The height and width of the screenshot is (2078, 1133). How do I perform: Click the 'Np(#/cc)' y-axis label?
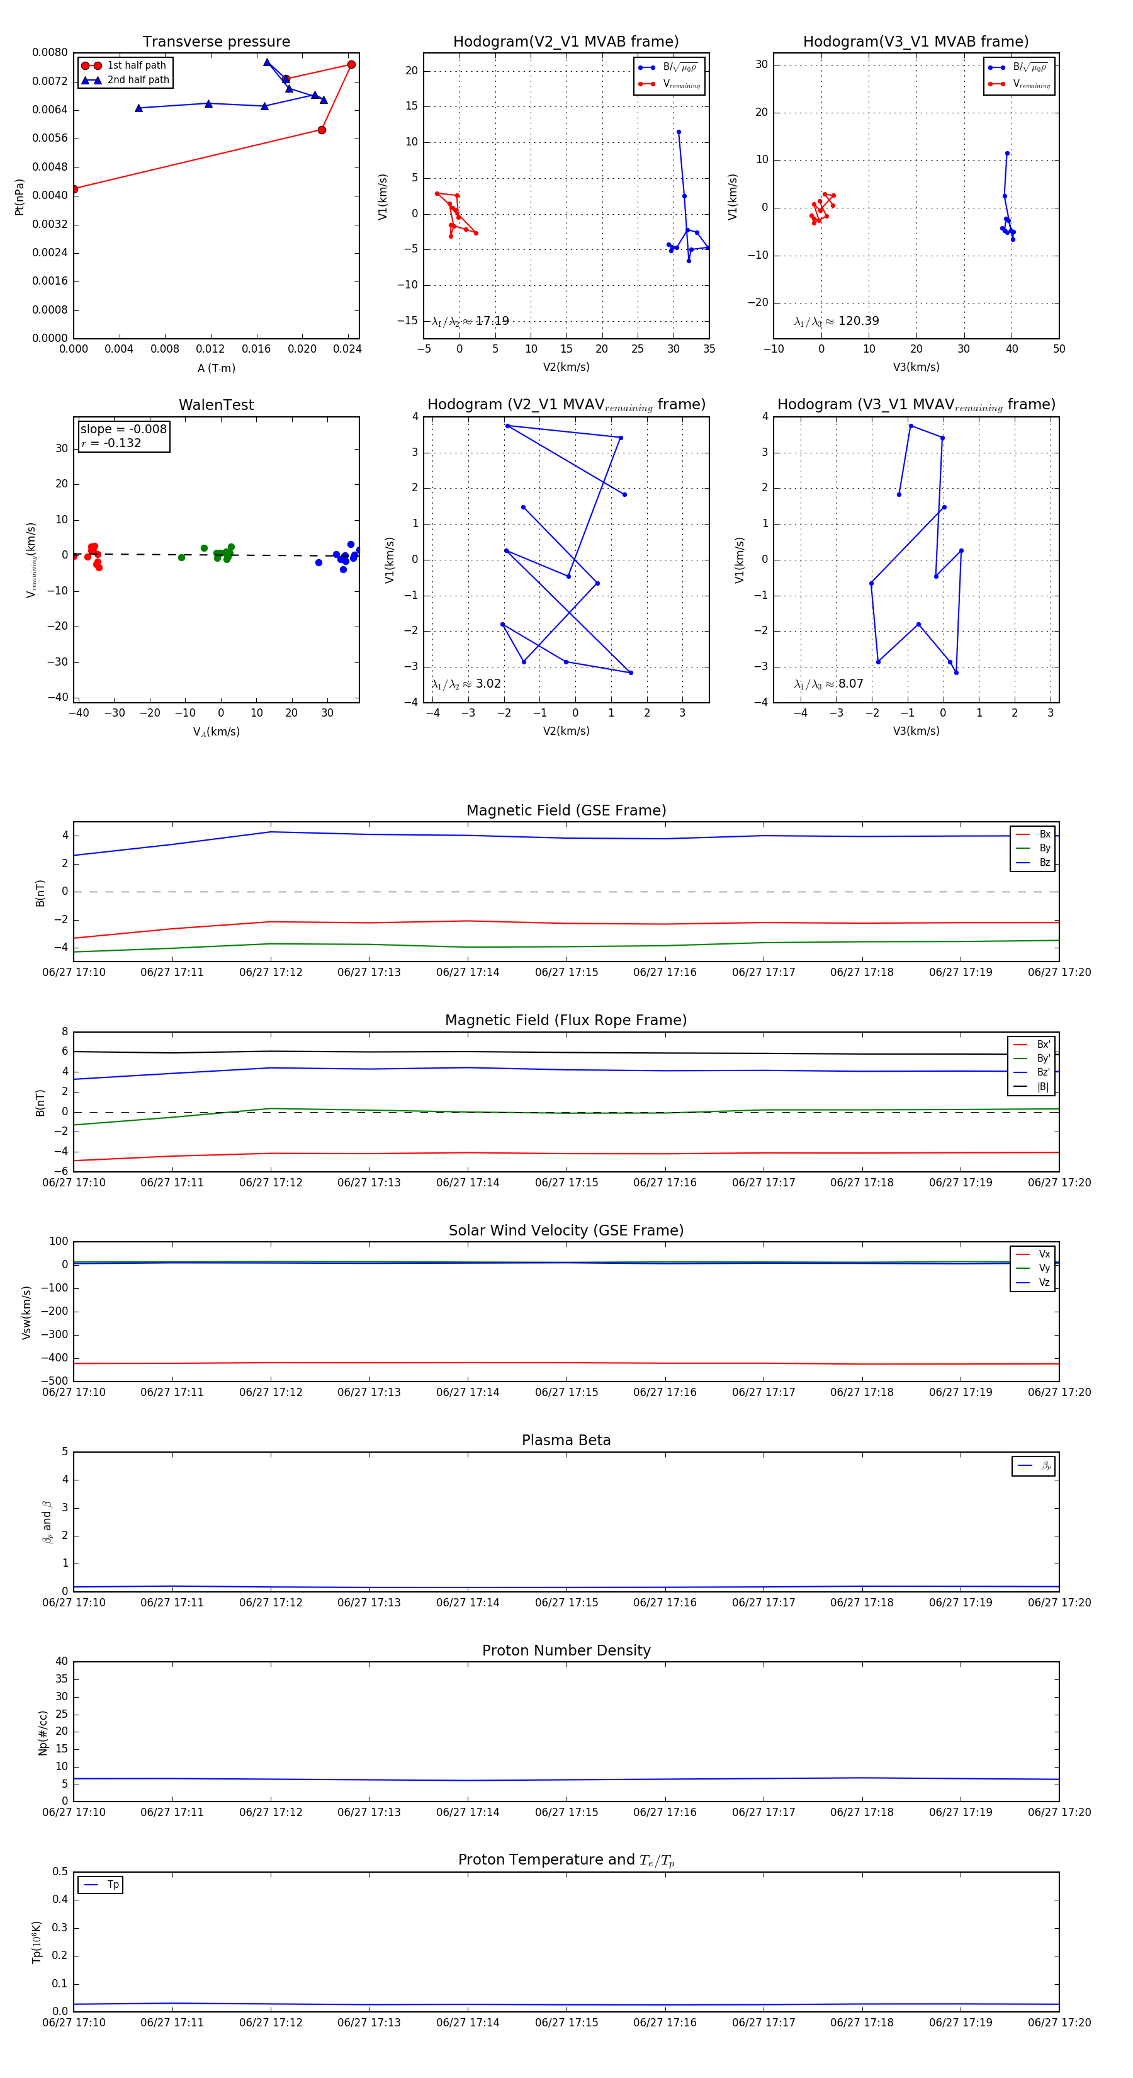(x=43, y=1733)
